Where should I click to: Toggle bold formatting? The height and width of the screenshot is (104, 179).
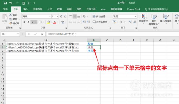tap(24, 22)
